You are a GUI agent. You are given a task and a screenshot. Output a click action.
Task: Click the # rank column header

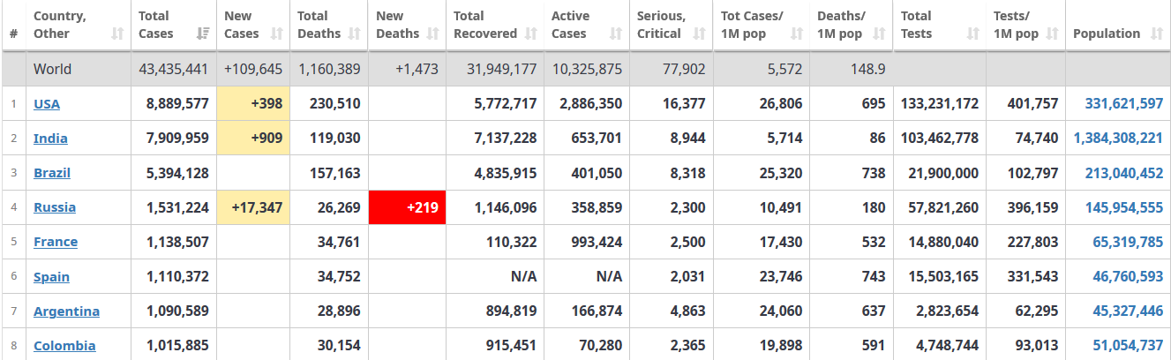pos(13,25)
